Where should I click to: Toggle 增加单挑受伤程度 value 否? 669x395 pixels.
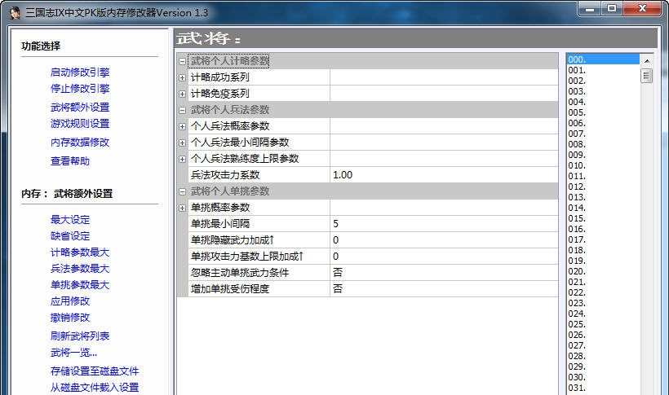point(444,289)
